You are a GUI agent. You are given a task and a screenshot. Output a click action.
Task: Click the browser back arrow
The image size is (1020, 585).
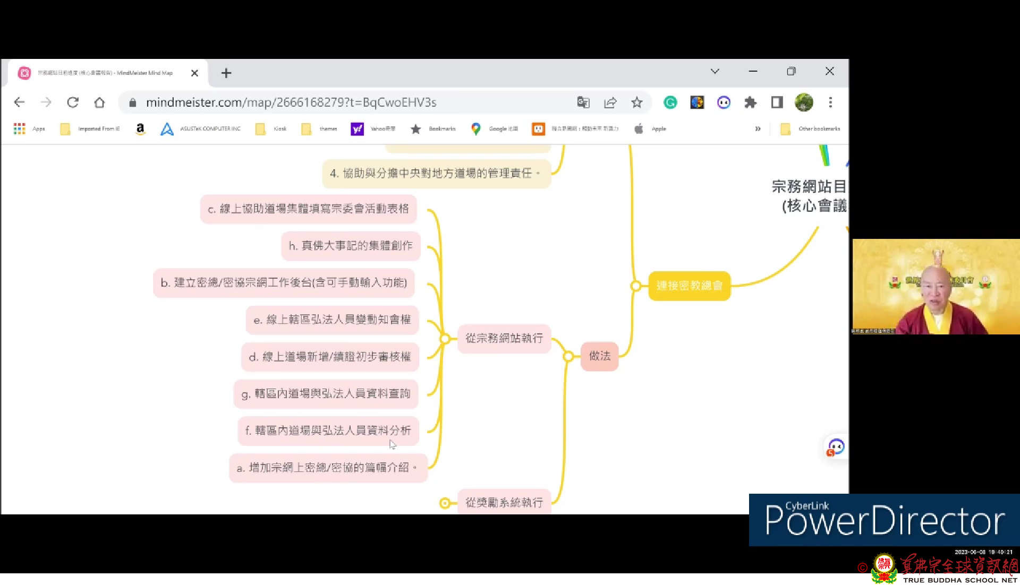(x=20, y=102)
